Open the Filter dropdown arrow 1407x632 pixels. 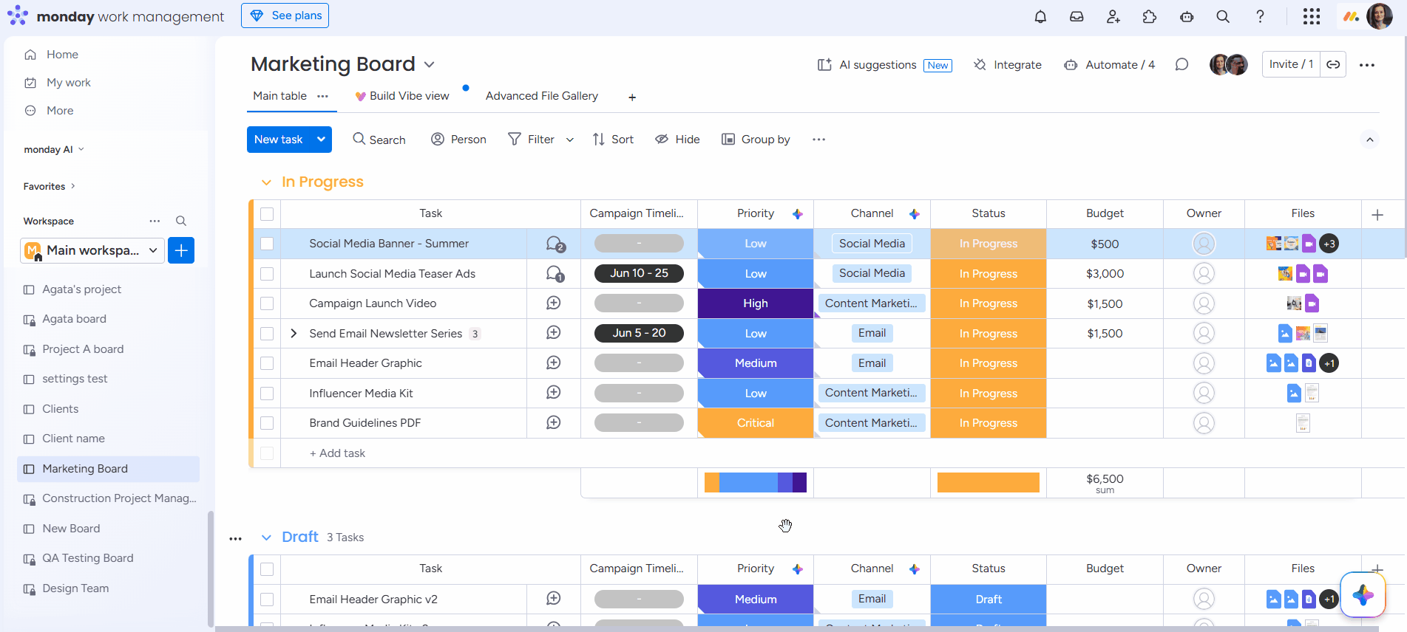570,140
